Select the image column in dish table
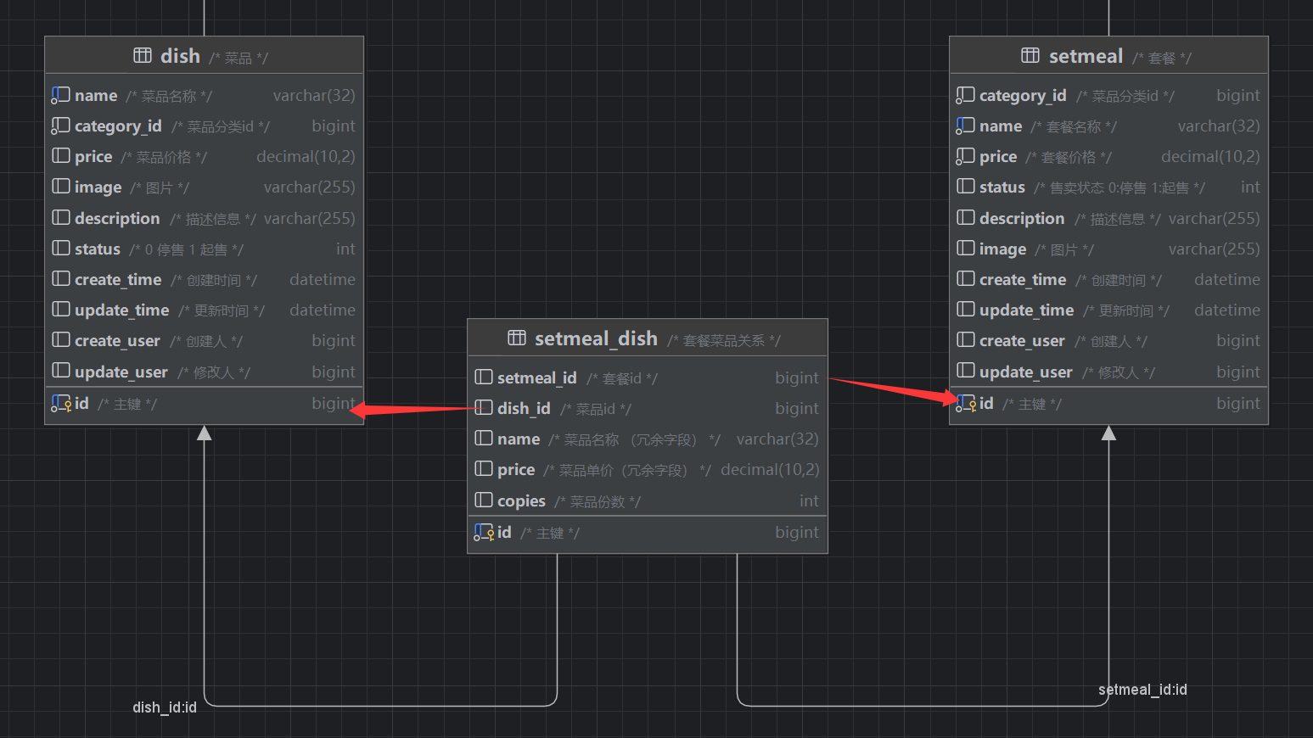The height and width of the screenshot is (738, 1313). (98, 187)
